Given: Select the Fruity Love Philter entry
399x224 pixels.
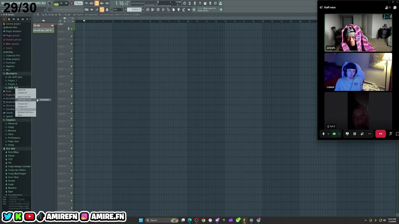Looking at the screenshot, I should 17,170.
